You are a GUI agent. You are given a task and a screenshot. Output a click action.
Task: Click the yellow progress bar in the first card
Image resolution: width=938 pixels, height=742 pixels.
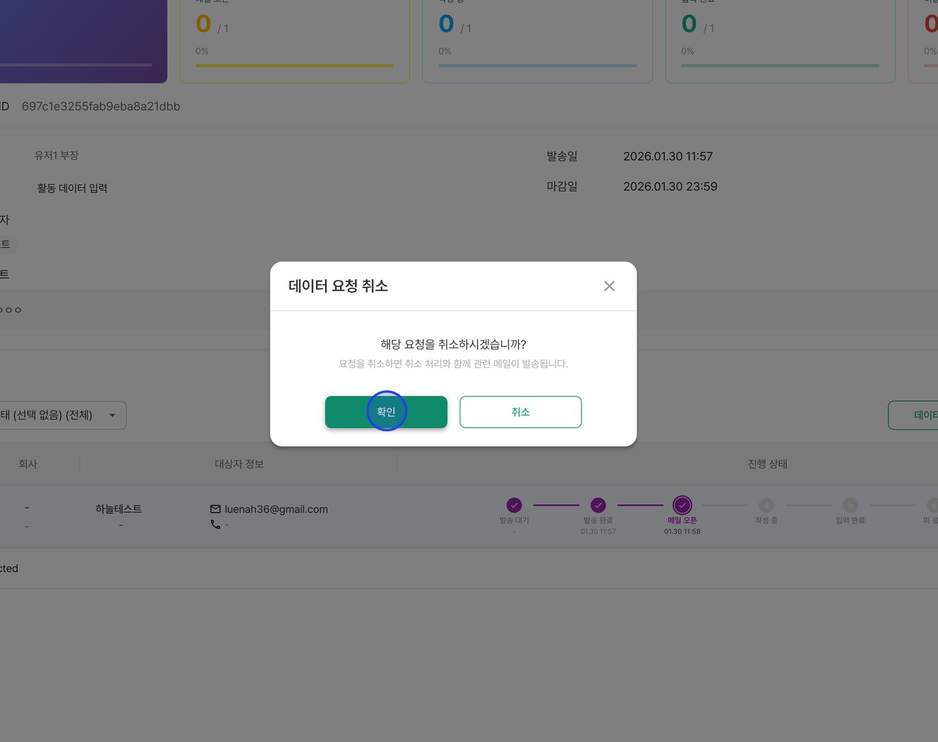294,66
